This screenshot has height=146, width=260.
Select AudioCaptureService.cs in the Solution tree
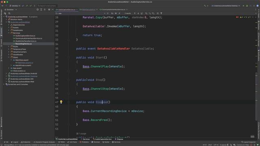click(x=25, y=36)
